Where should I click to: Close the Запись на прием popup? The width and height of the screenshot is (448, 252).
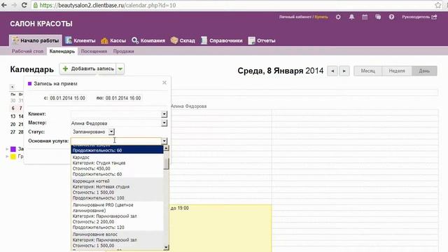click(164, 83)
